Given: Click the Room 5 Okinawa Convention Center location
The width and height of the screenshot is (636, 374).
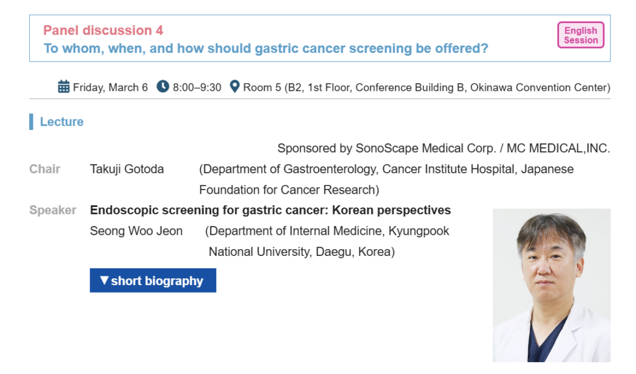Looking at the screenshot, I should coord(426,88).
